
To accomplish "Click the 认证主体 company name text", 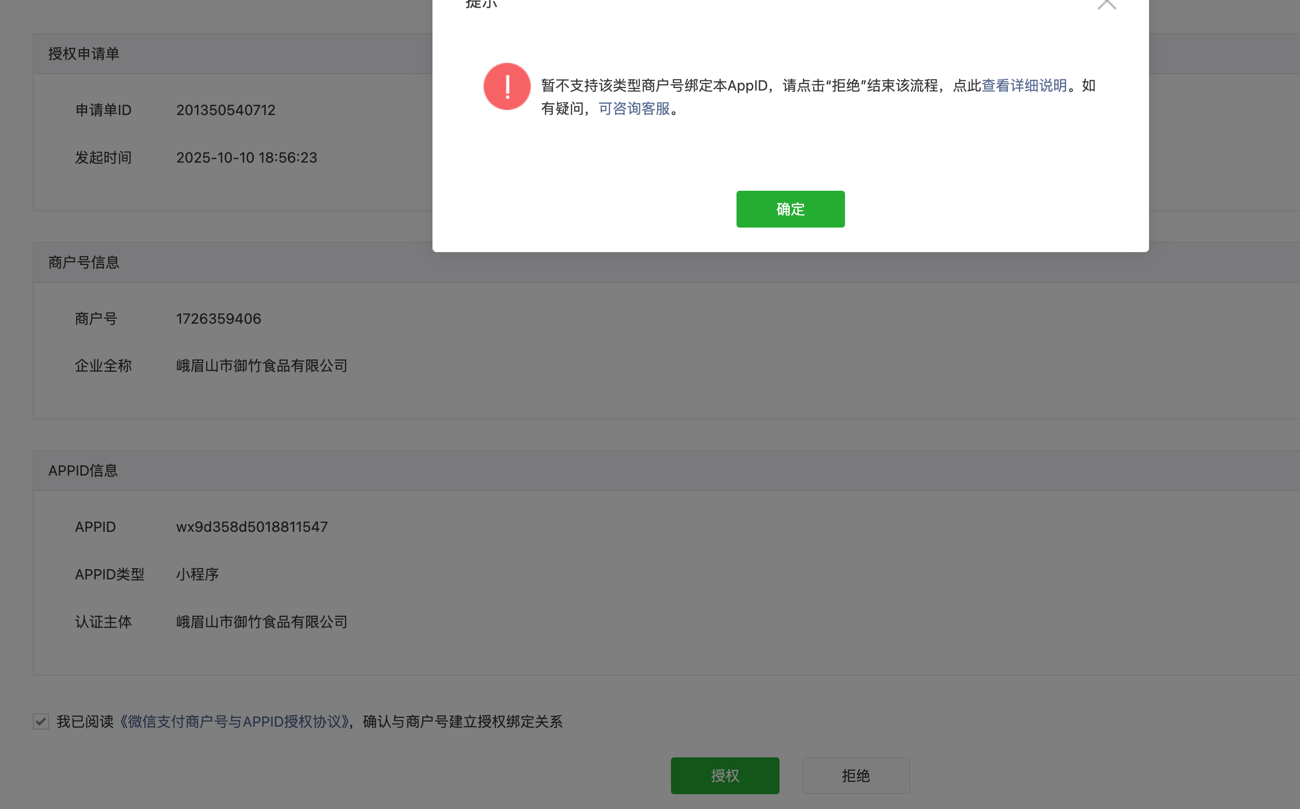I will [x=262, y=622].
